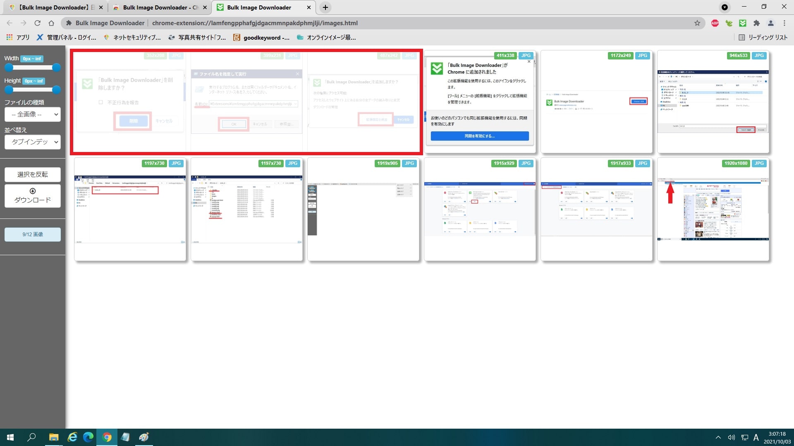
Task: Open the browser home page
Action: tap(51, 23)
